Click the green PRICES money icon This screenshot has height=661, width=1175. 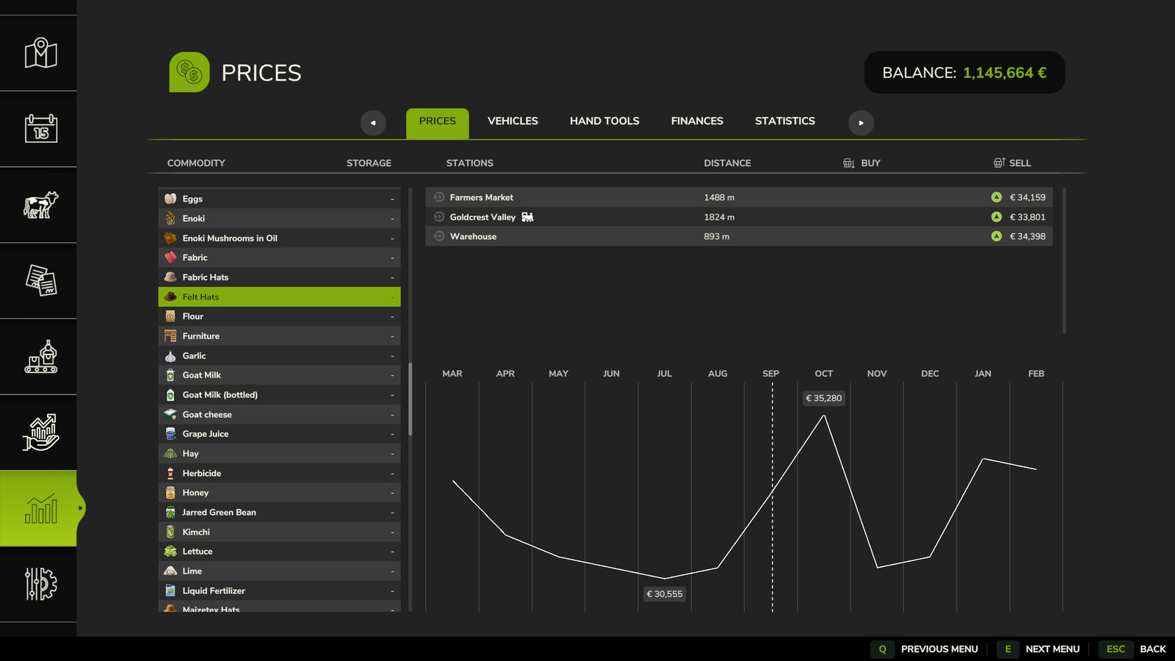(189, 72)
